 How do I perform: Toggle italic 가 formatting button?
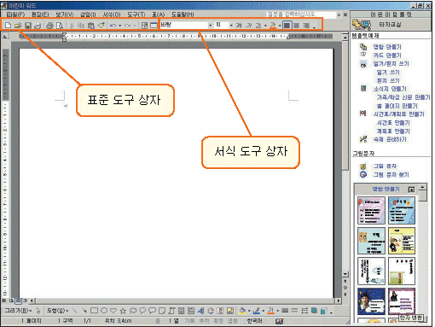tap(249, 26)
